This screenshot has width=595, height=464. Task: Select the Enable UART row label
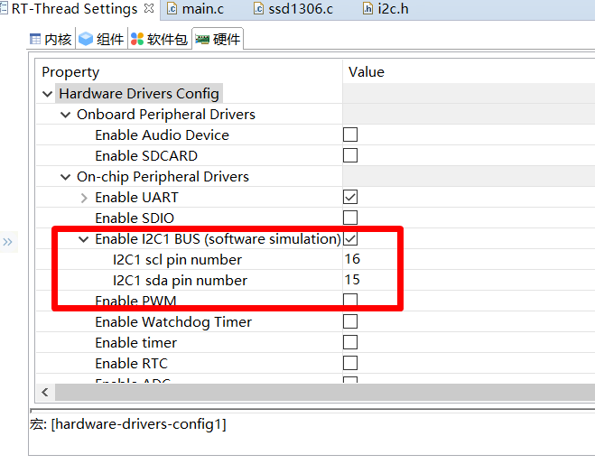pyautogui.click(x=136, y=198)
